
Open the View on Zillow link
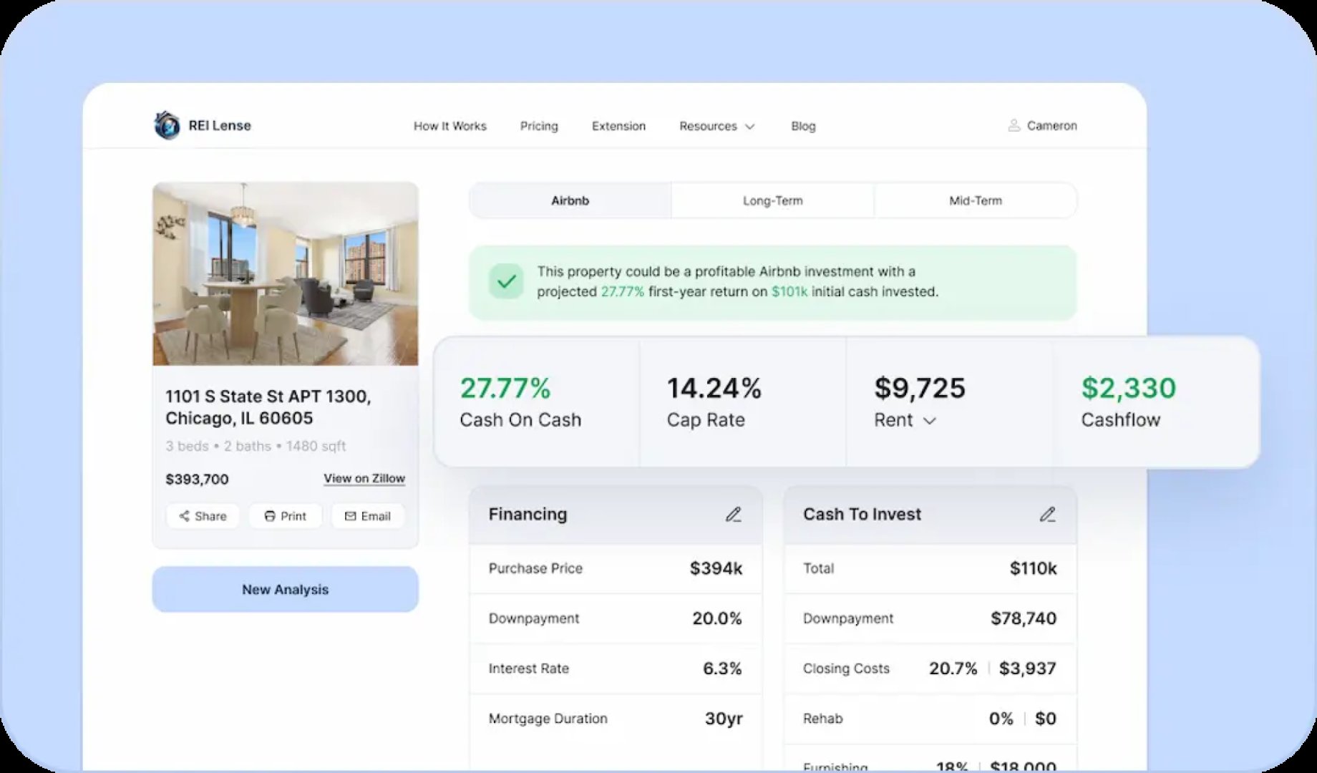(x=364, y=478)
